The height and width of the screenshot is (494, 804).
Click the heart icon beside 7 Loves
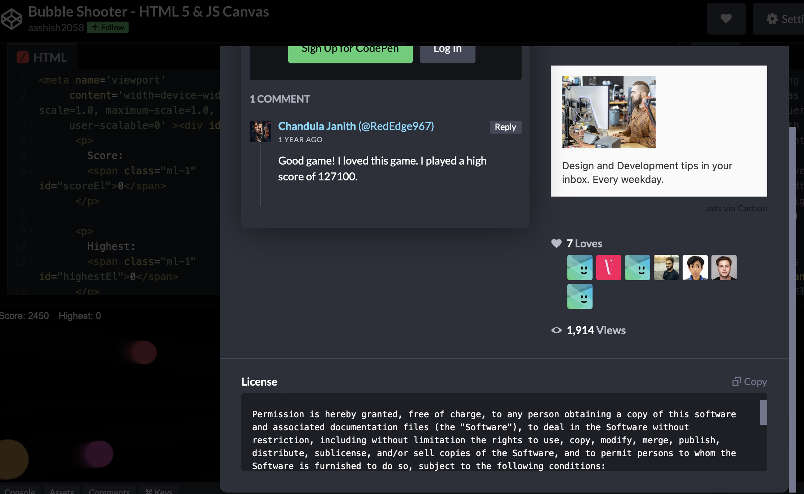(x=556, y=244)
